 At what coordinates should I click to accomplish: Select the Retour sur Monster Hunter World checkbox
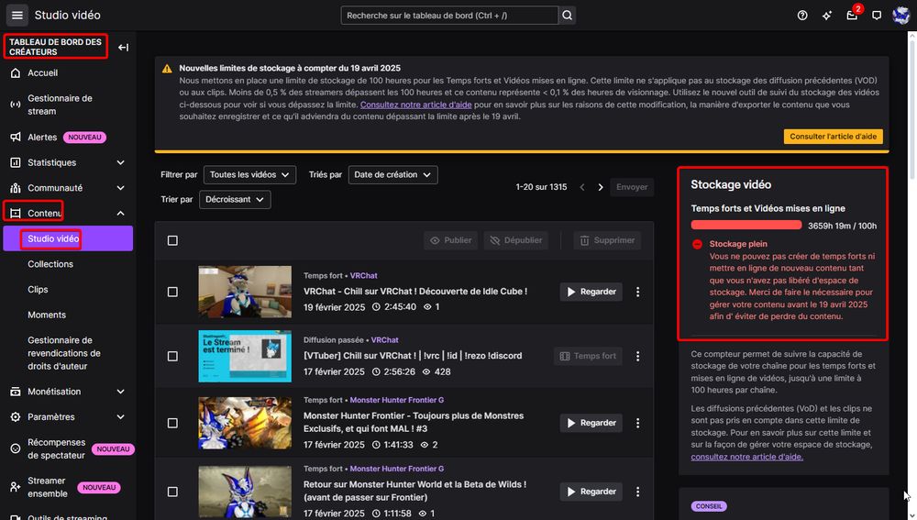172,492
